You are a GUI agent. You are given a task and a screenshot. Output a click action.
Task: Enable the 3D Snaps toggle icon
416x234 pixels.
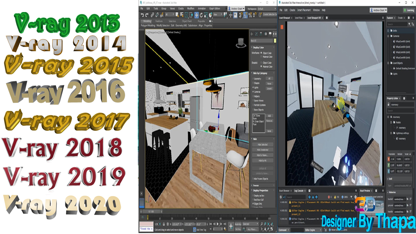[x=240, y=15]
